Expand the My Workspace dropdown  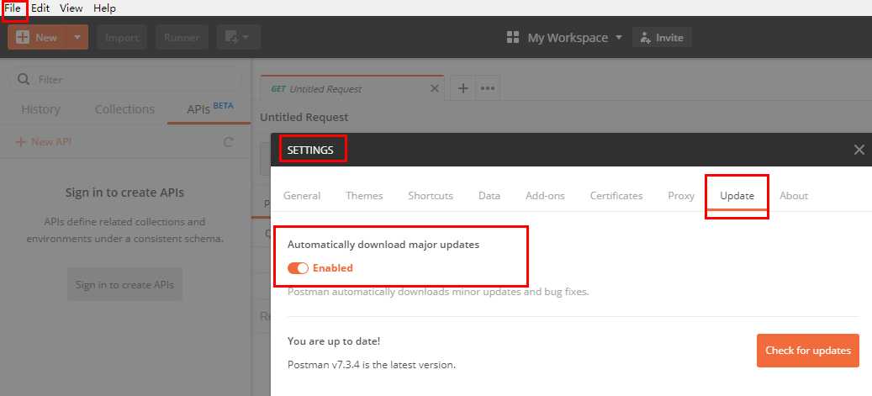575,37
